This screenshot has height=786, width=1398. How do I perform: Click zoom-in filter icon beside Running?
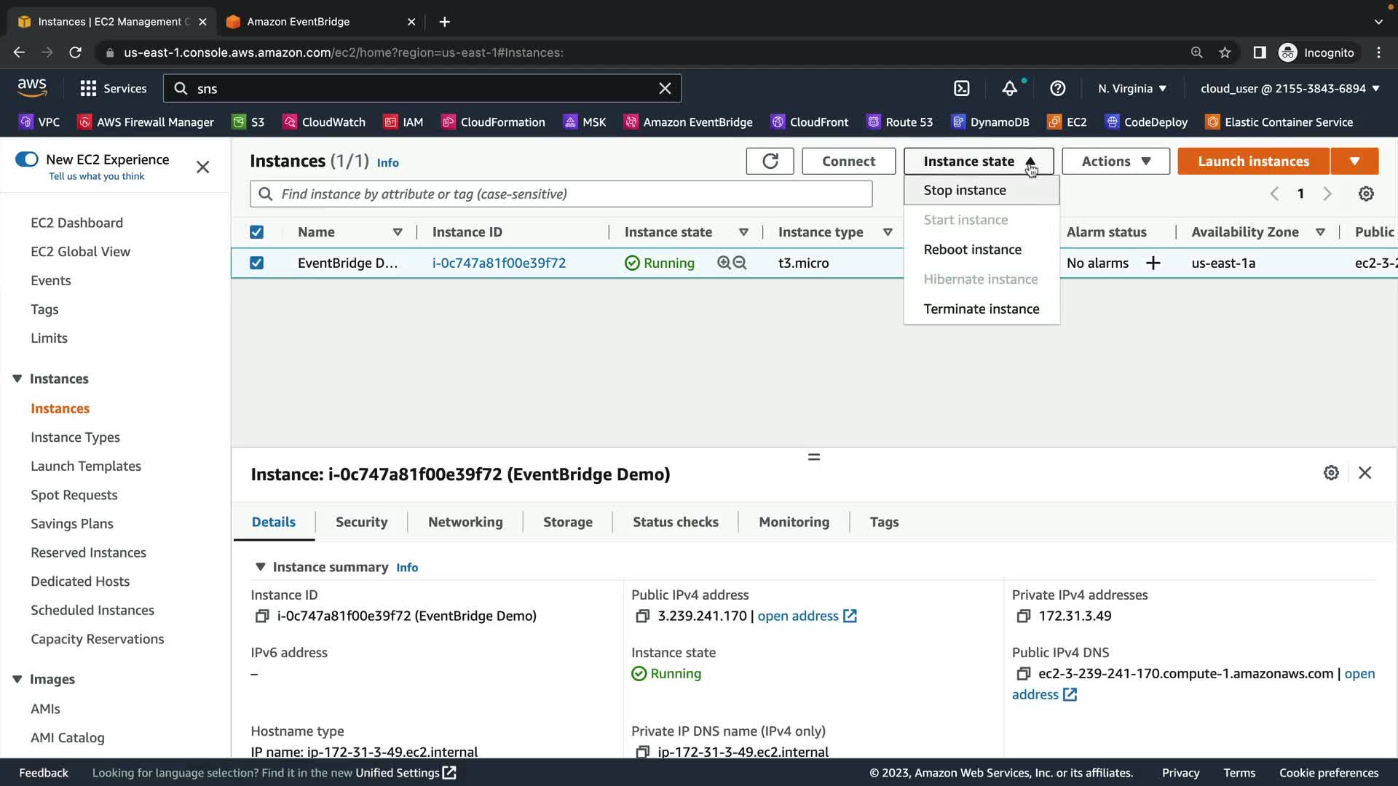724,263
